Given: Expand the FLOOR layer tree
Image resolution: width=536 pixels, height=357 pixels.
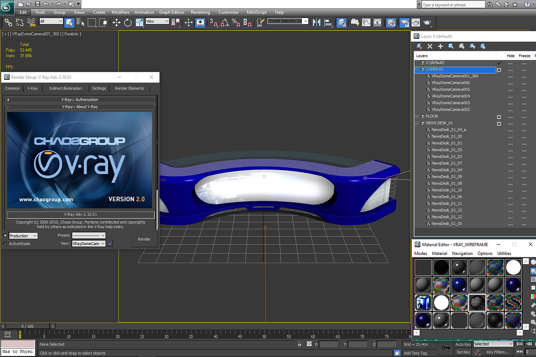Looking at the screenshot, I should [x=417, y=116].
